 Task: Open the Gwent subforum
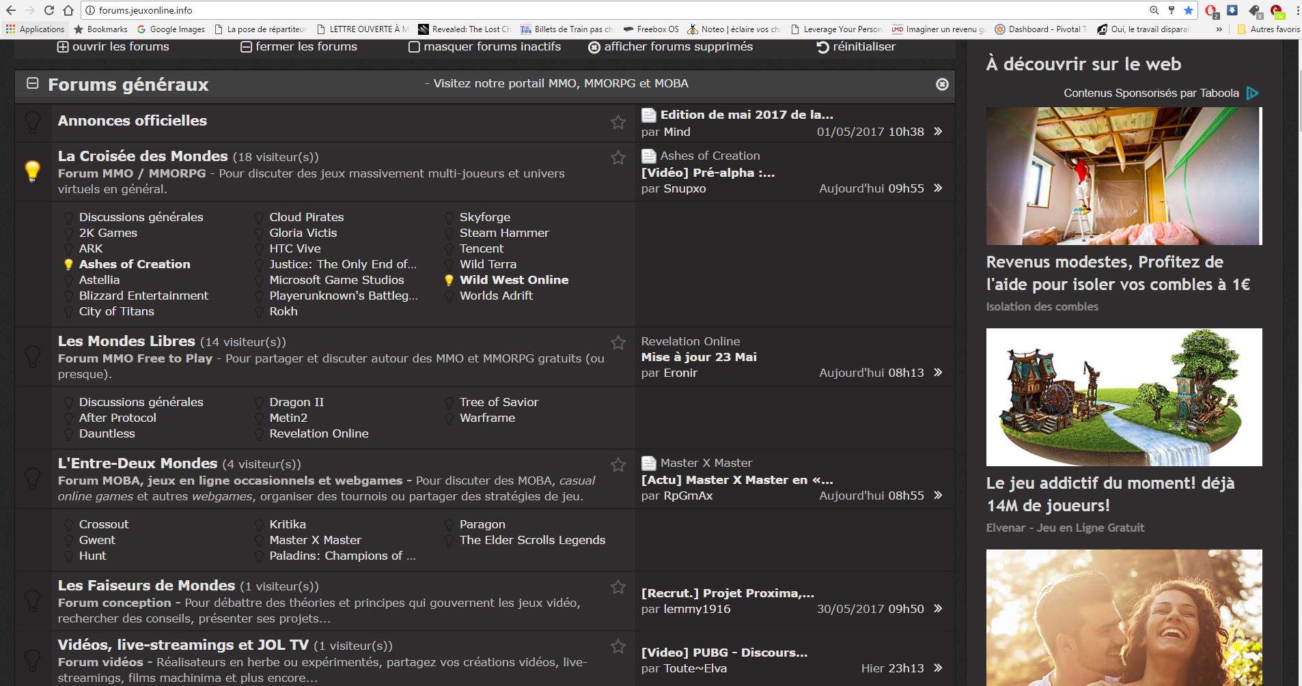tap(97, 540)
